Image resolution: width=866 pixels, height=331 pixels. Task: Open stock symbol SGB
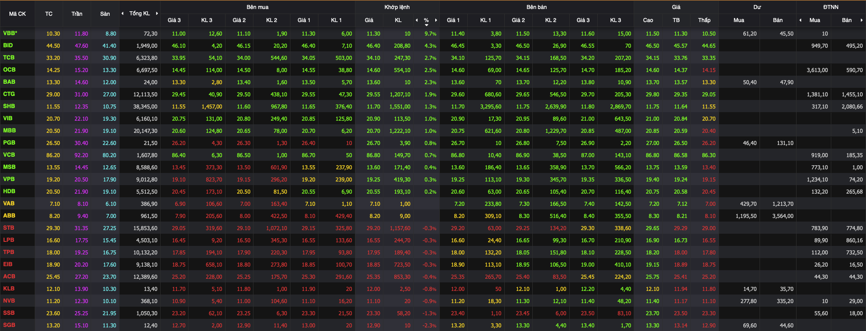pyautogui.click(x=9, y=325)
